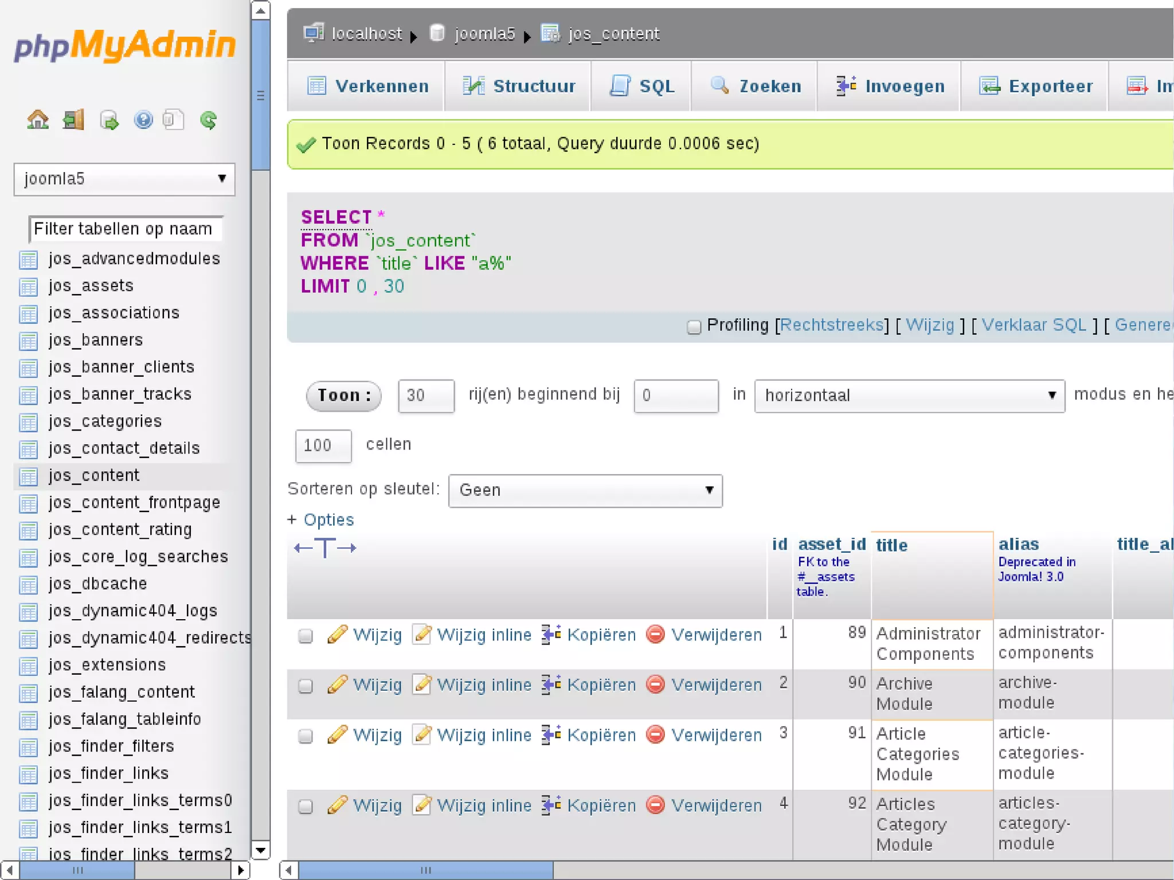1174x880 pixels.
Task: Open the Invoegen tab
Action: 889,86
